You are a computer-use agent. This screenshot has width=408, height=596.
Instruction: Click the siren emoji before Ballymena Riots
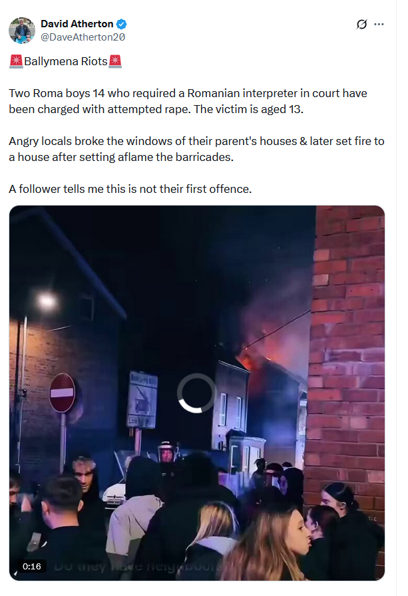(16, 61)
